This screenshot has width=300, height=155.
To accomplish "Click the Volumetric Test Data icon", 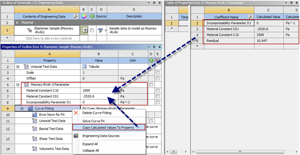I will [34, 149].
